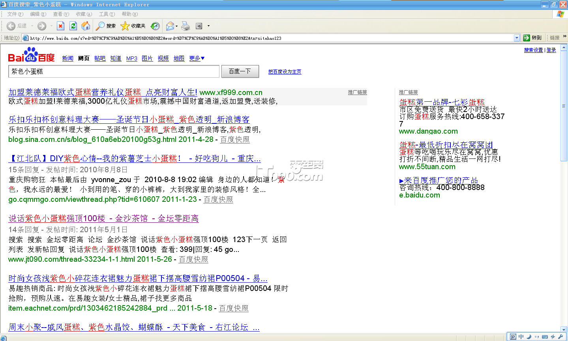Screen dimensions: 568x341
Task: Click the Forward arrow toolbar icon
Action: pyautogui.click(x=42, y=26)
